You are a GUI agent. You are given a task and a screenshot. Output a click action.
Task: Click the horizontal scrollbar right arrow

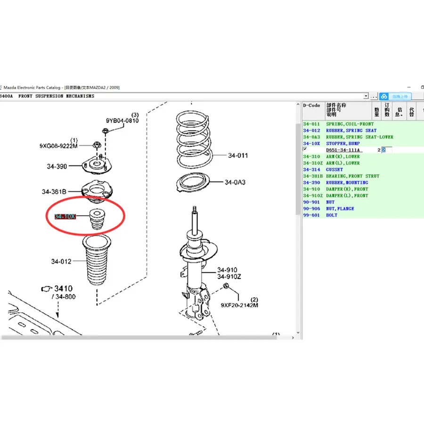[293, 337]
